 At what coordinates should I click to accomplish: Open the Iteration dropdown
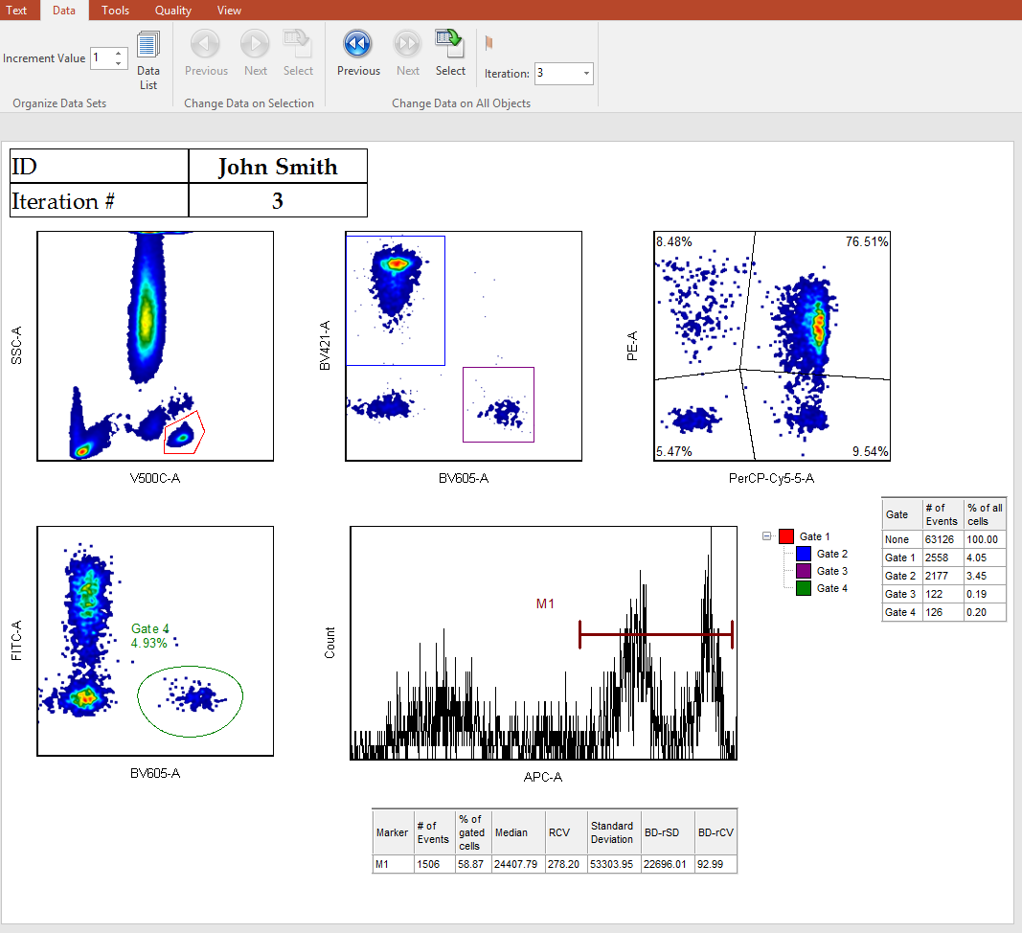coord(586,74)
